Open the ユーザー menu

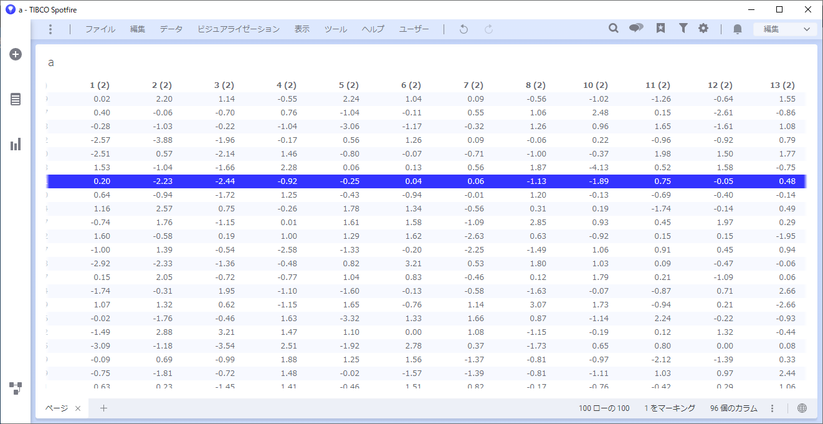coord(414,29)
